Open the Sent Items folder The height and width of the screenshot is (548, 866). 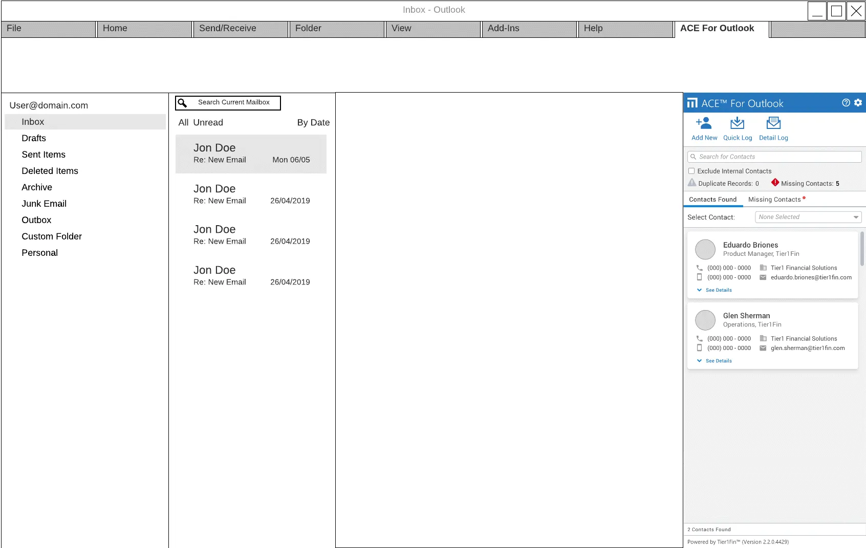[x=44, y=155]
